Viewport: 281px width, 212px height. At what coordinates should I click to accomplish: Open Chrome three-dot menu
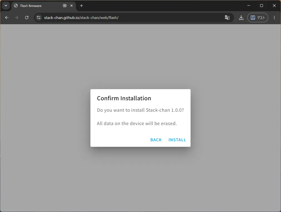[x=274, y=18]
